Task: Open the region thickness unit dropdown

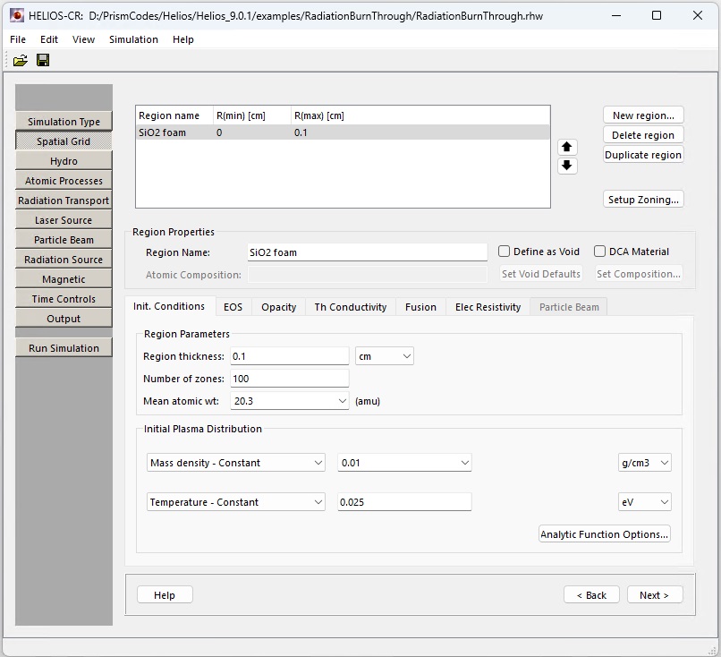Action: coord(385,356)
